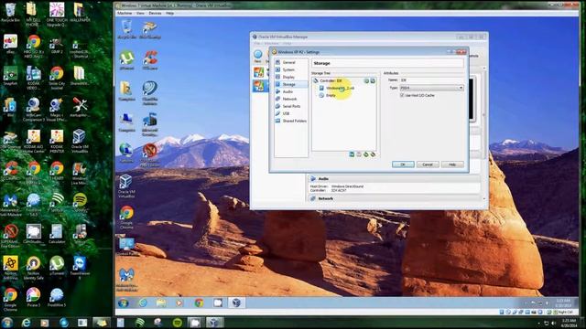Image resolution: width=586 pixels, height=329 pixels.
Task: Click host taskbar VirtualBox icon
Action: (214, 322)
